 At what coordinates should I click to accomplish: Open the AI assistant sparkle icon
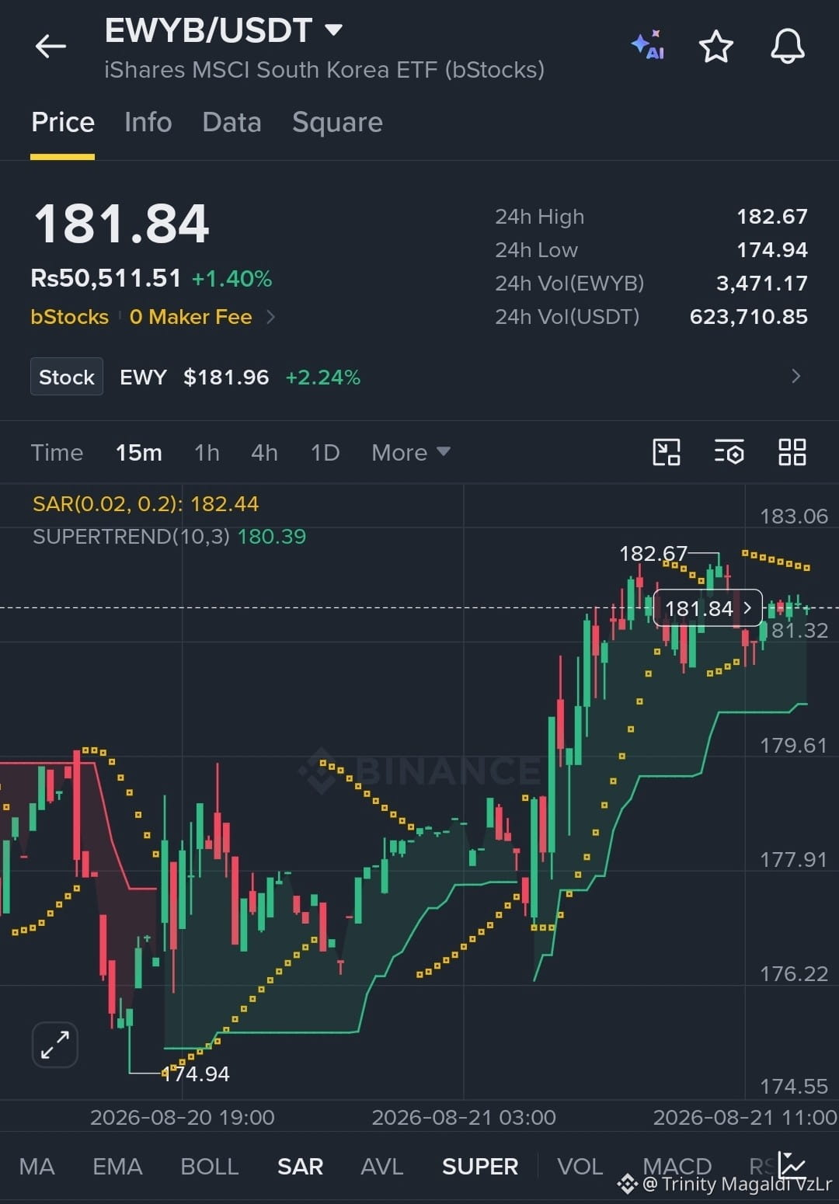coord(647,45)
